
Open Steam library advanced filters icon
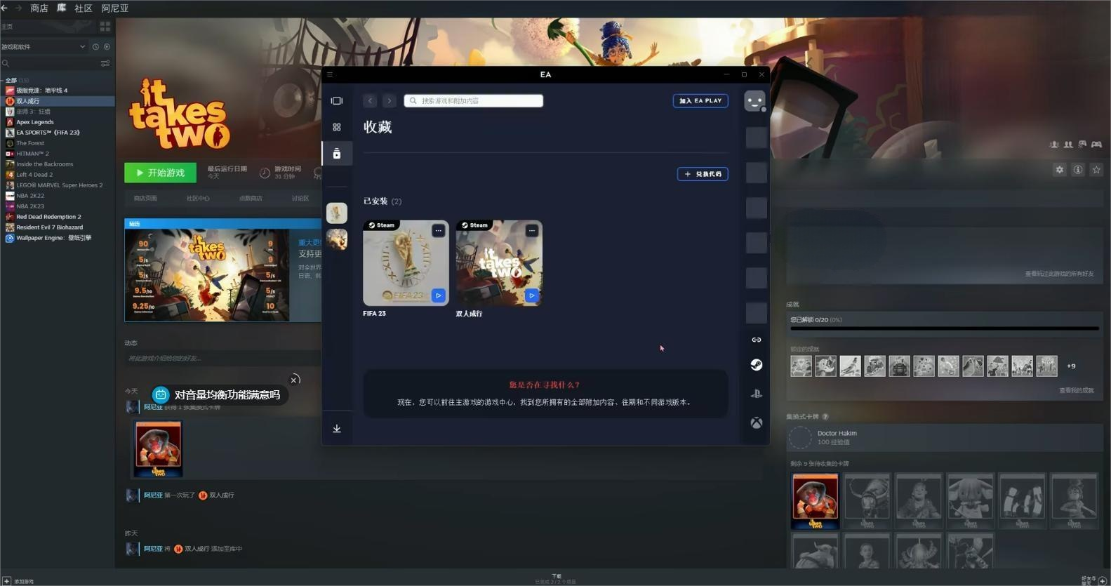point(105,63)
